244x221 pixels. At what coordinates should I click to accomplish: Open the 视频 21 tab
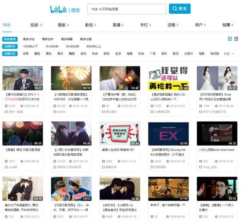36,25
